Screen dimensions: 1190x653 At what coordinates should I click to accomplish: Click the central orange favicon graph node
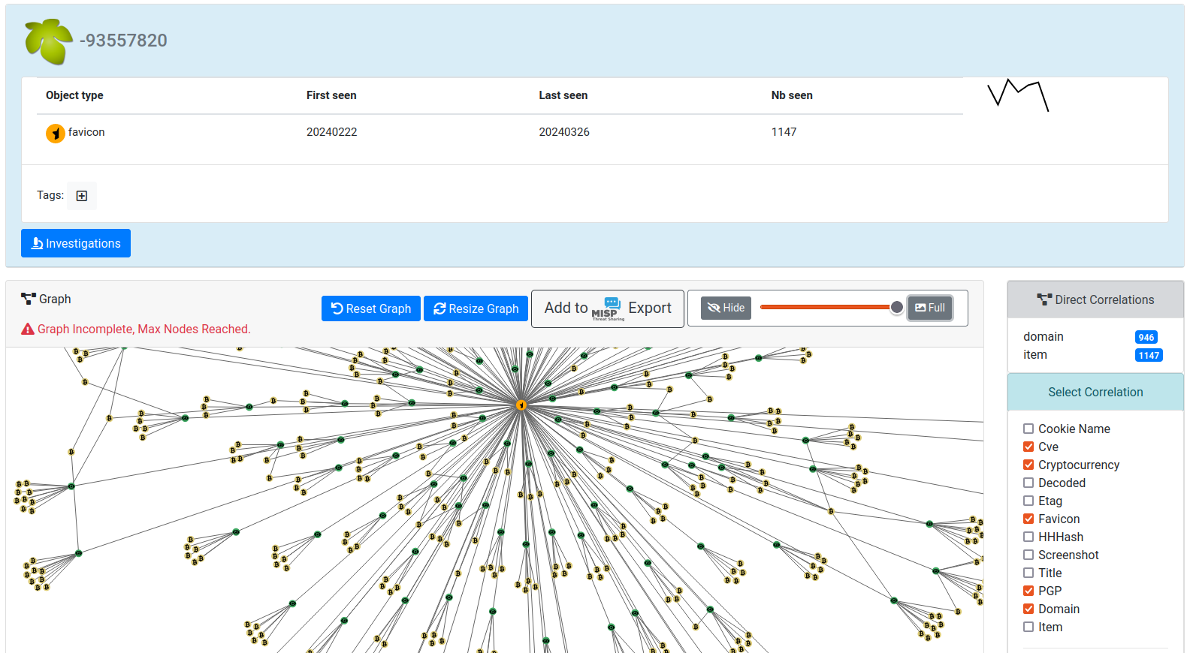(521, 405)
